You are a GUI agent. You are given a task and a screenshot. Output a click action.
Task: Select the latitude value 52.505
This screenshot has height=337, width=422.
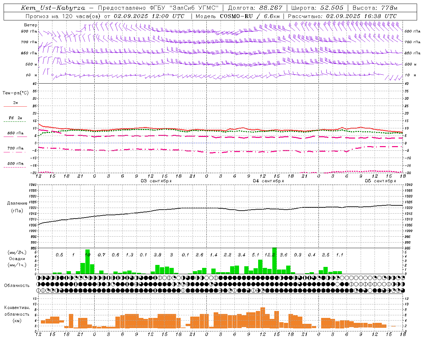tap(332, 8)
